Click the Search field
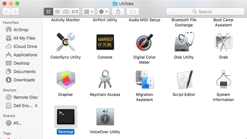 [205, 12]
